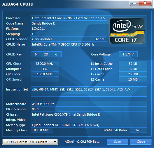Select the 32 nm process field
Image resolution: width=154 pixels, height=148 pixels.
pyautogui.click(x=99, y=39)
